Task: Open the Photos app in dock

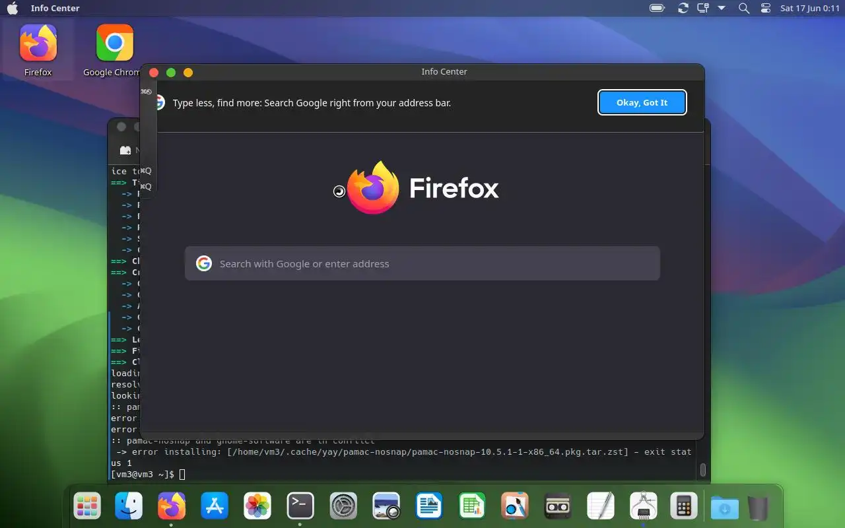Action: click(x=257, y=506)
